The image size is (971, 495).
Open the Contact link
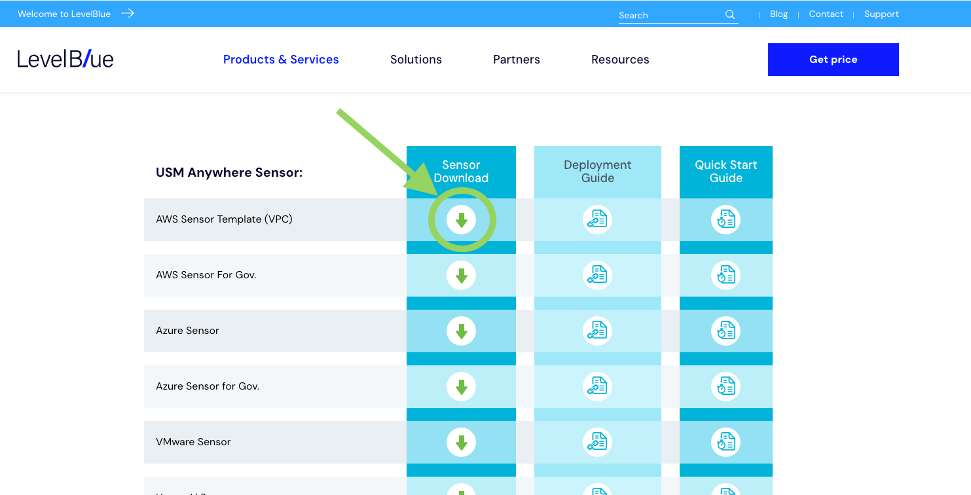(826, 14)
